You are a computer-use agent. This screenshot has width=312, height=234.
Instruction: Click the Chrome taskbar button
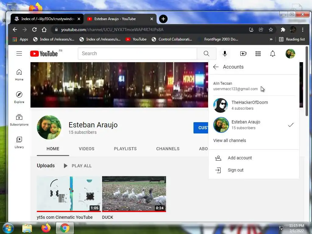coord(65,228)
